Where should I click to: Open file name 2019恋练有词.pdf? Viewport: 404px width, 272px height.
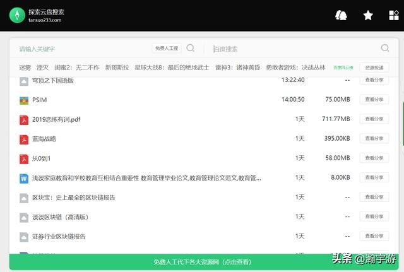click(x=56, y=119)
